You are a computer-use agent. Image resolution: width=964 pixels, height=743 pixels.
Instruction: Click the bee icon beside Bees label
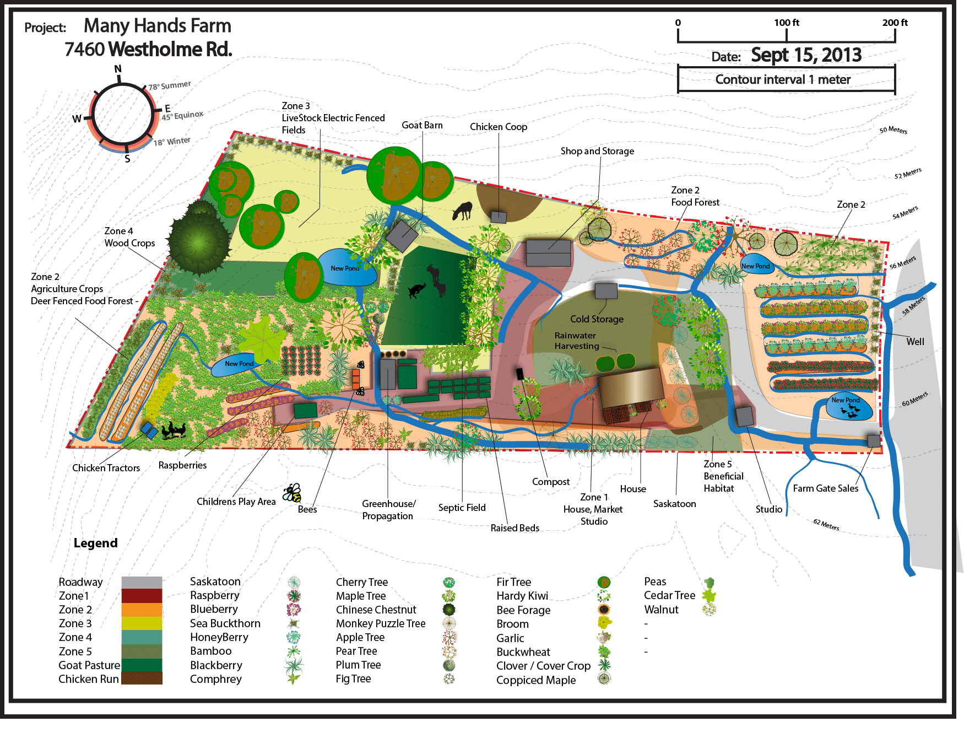[x=292, y=493]
